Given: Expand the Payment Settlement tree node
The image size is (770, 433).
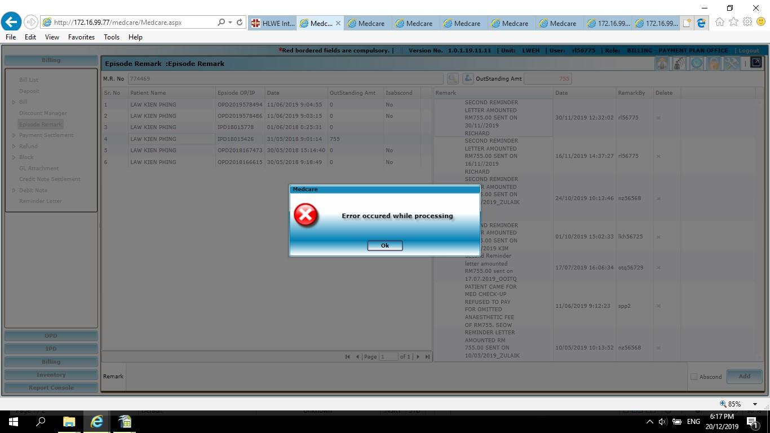Looking at the screenshot, I should (x=14, y=135).
